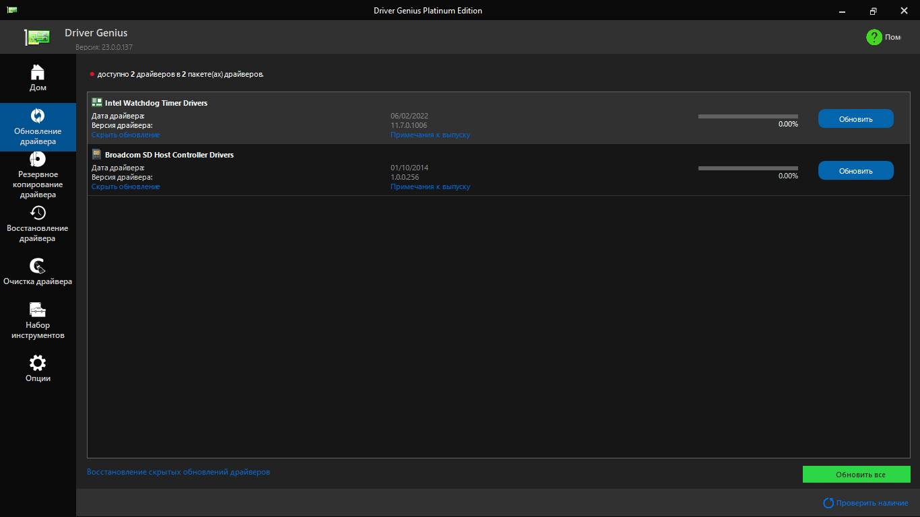Update the Intel Watchdog Timer driver
The width and height of the screenshot is (920, 517).
point(856,118)
